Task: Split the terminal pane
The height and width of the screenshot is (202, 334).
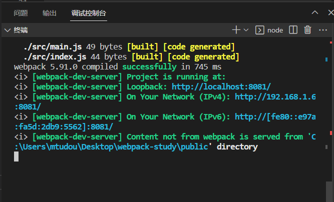Action: pyautogui.click(x=293, y=30)
